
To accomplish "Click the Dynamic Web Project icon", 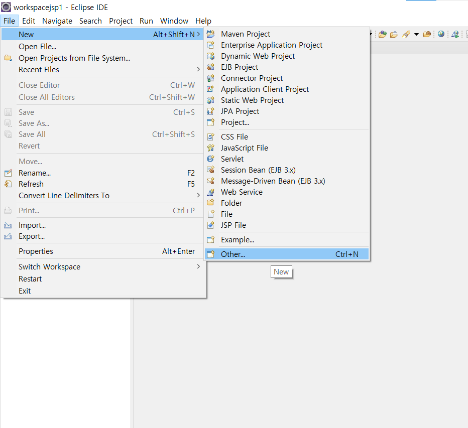I will [211, 56].
